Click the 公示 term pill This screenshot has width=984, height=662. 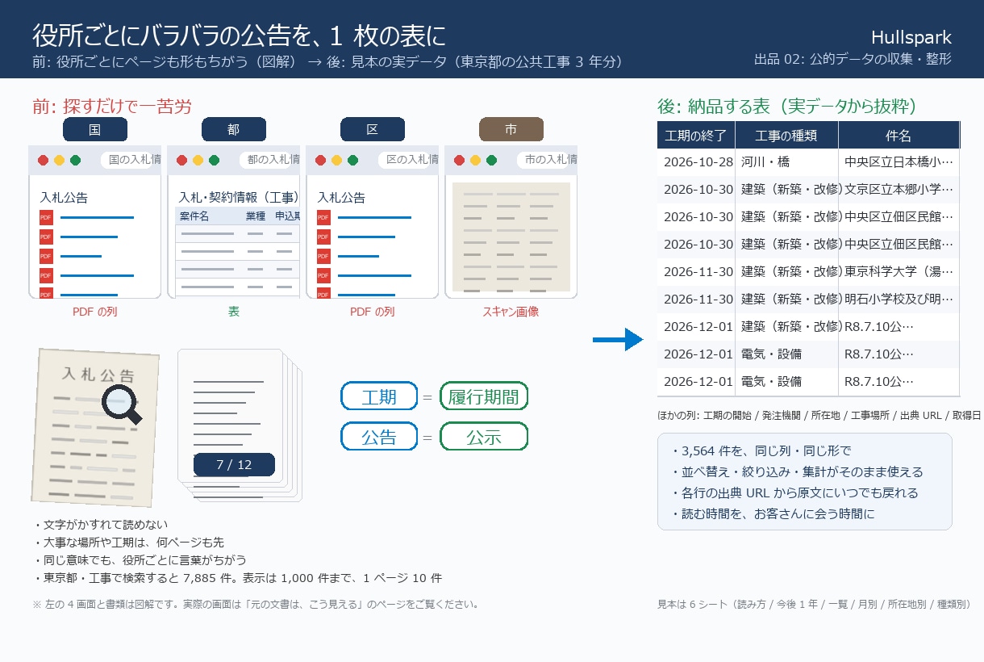(x=484, y=437)
